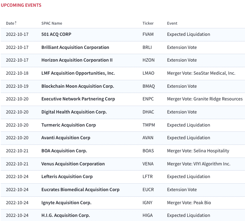Click the LMAO ticker cell
This screenshot has width=245, height=221.
148,73
